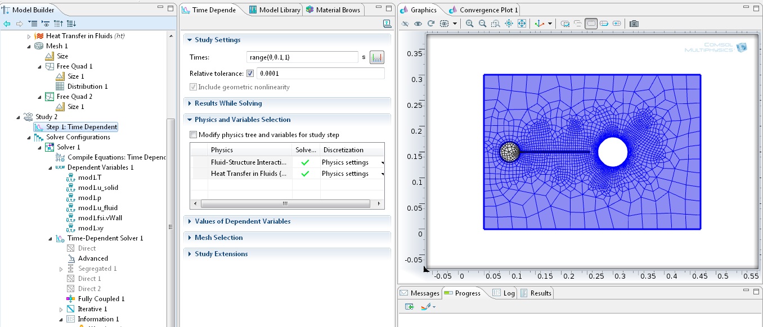Click the Reset Hiding refresh icon
This screenshot has height=327, width=763.
point(431,24)
